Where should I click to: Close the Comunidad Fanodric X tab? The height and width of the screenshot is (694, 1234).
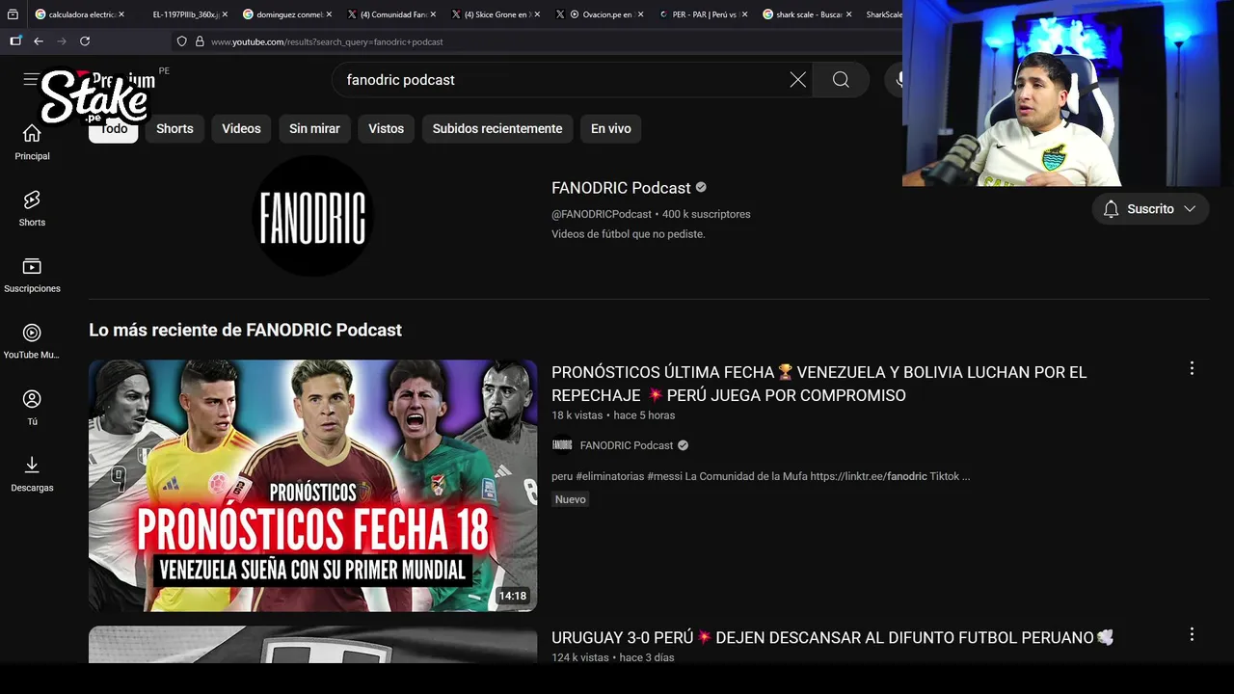[x=433, y=14]
